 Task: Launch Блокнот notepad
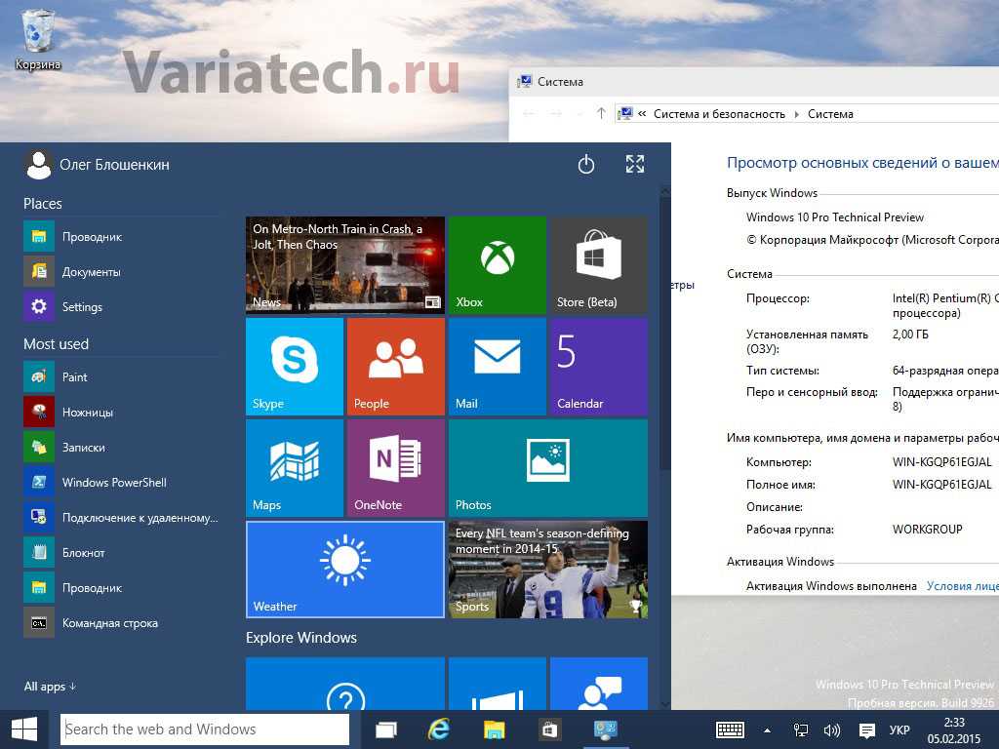point(121,552)
